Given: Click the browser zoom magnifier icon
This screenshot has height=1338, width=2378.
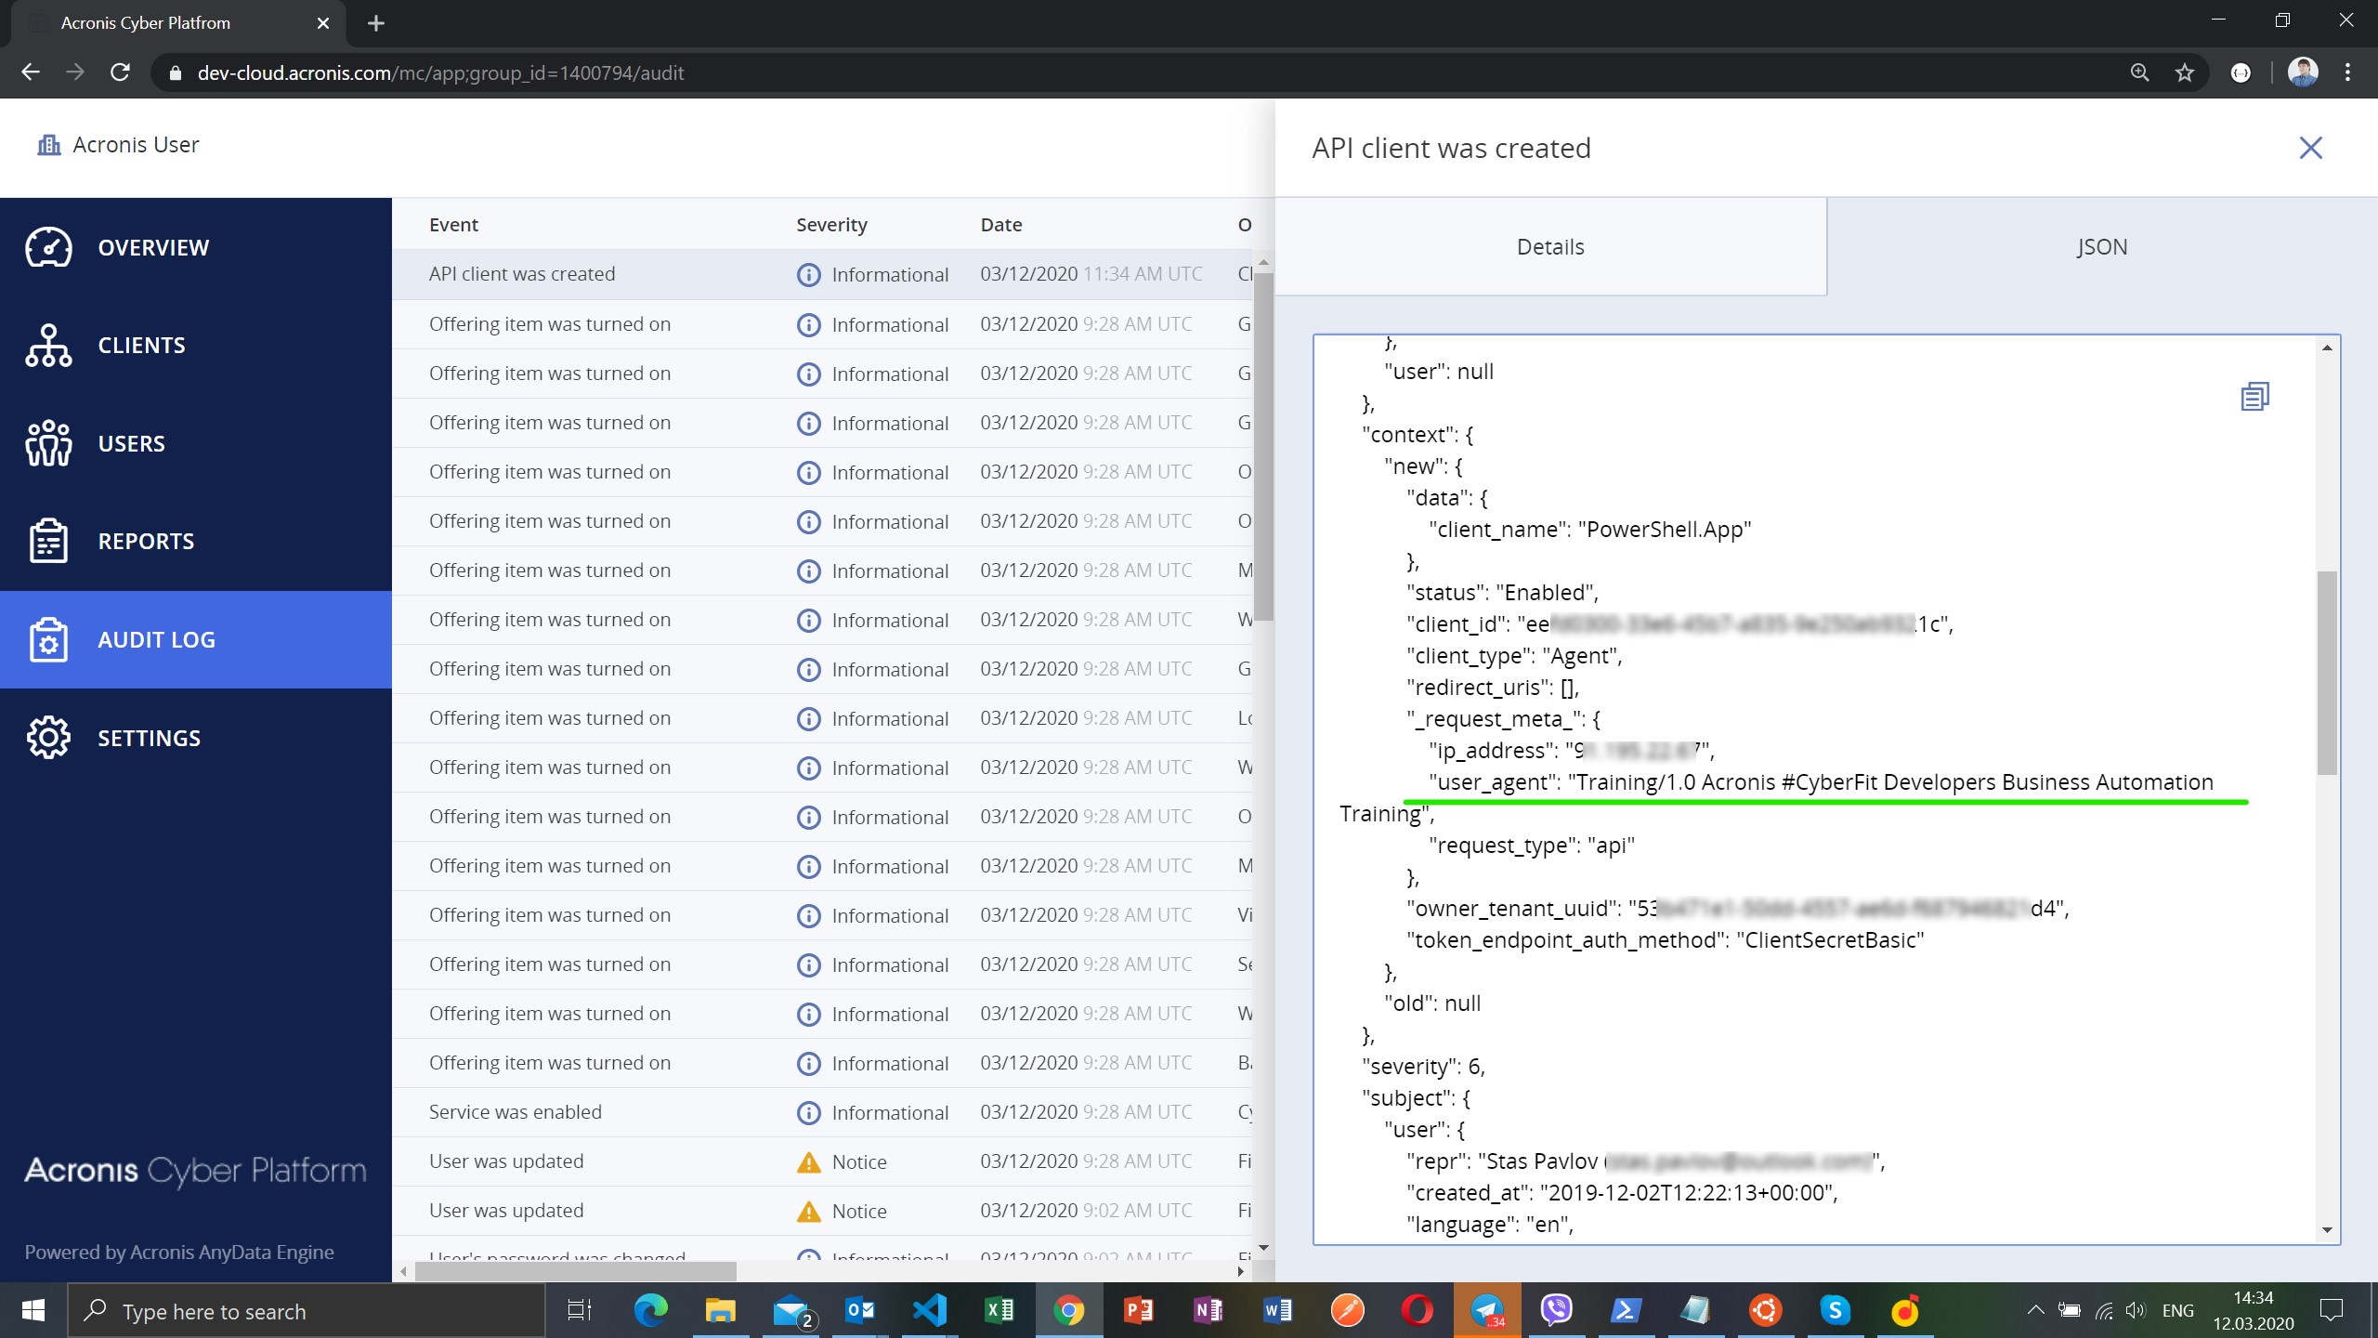Looking at the screenshot, I should [x=2139, y=72].
